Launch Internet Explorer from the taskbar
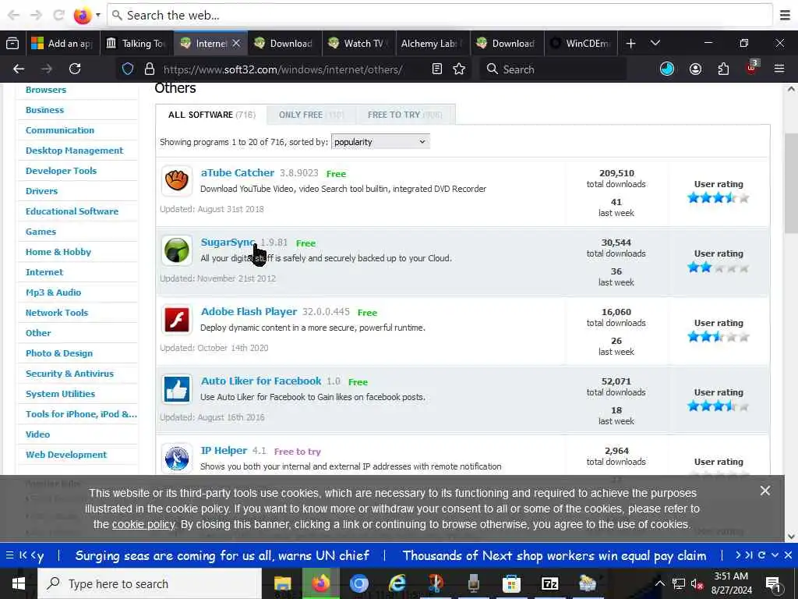 (397, 583)
